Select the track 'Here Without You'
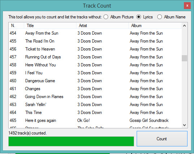 pyautogui.click(x=40, y=65)
